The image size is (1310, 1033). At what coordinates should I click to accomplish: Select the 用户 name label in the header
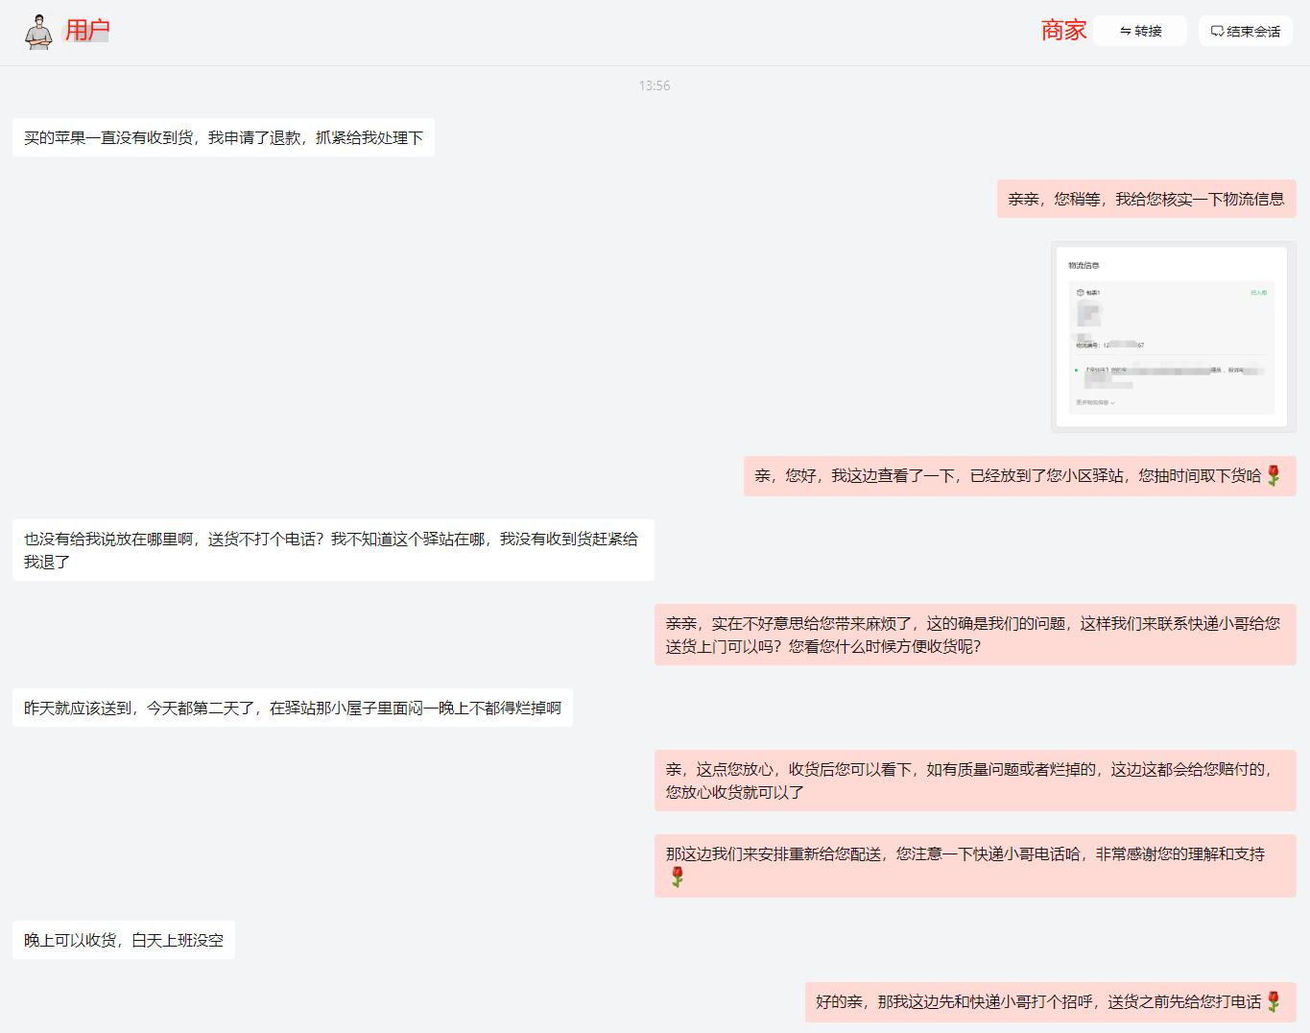click(86, 30)
